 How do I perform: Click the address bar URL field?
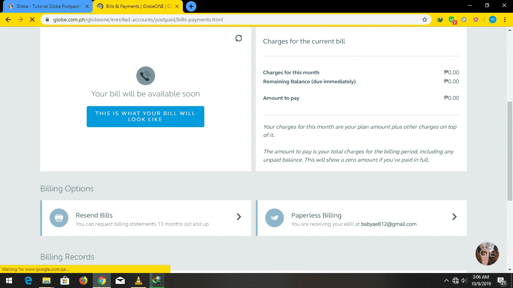point(237,19)
